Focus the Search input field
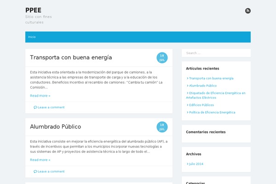The height and width of the screenshot is (184, 276). click(216, 53)
